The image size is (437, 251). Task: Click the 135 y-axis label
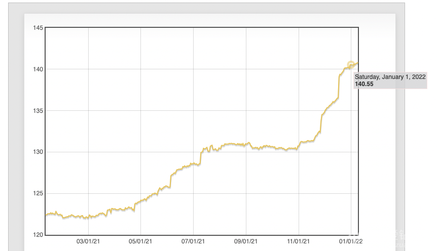pos(38,110)
